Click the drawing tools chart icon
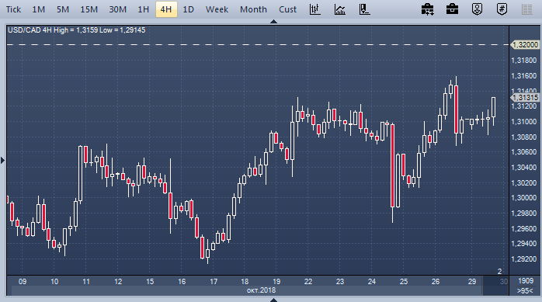Image resolution: width=542 pixels, height=302 pixels. tap(364, 9)
